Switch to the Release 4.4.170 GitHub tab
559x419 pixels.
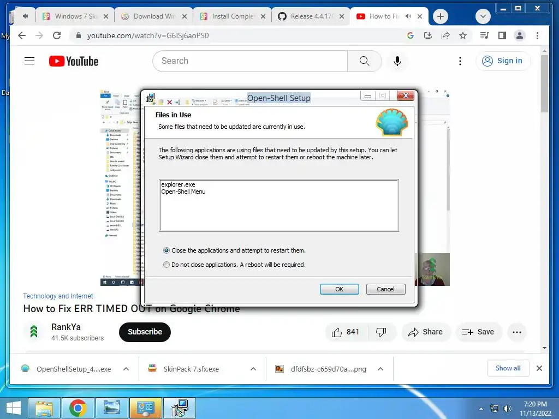[311, 16]
